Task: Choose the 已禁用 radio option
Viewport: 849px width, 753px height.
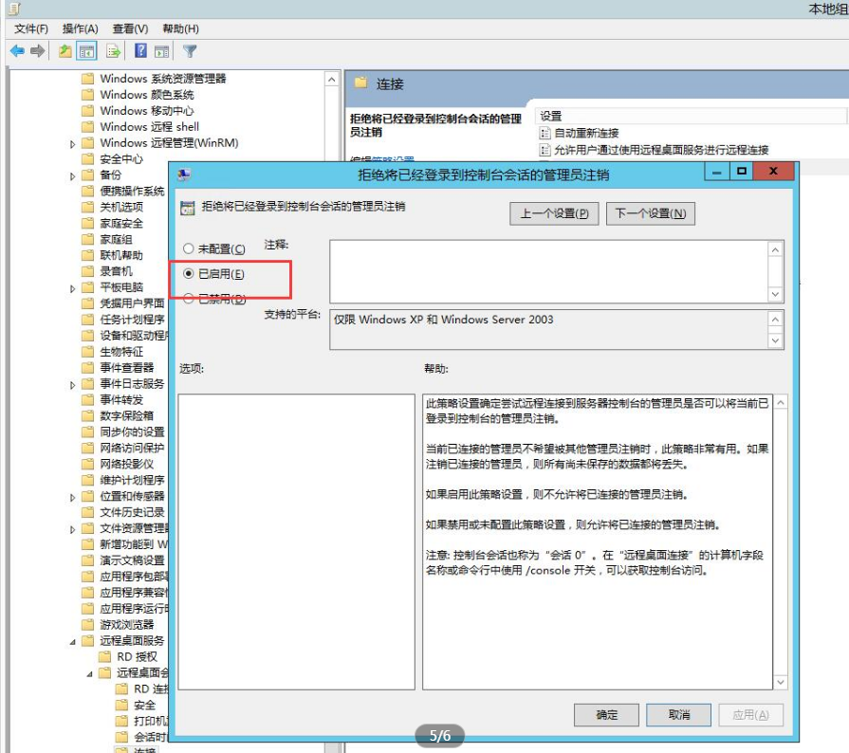Action: click(188, 299)
